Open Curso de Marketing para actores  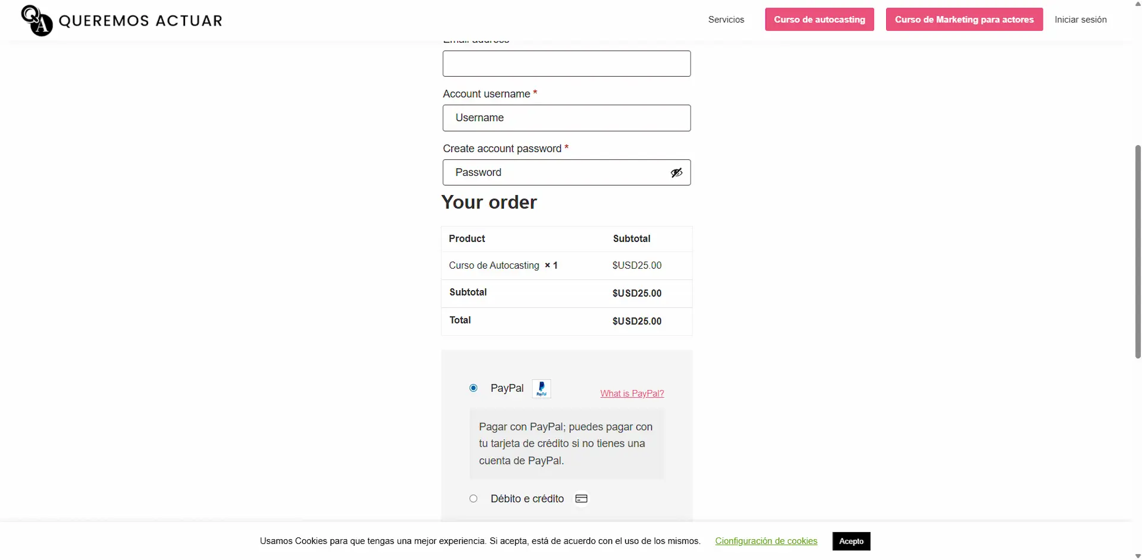(x=964, y=20)
